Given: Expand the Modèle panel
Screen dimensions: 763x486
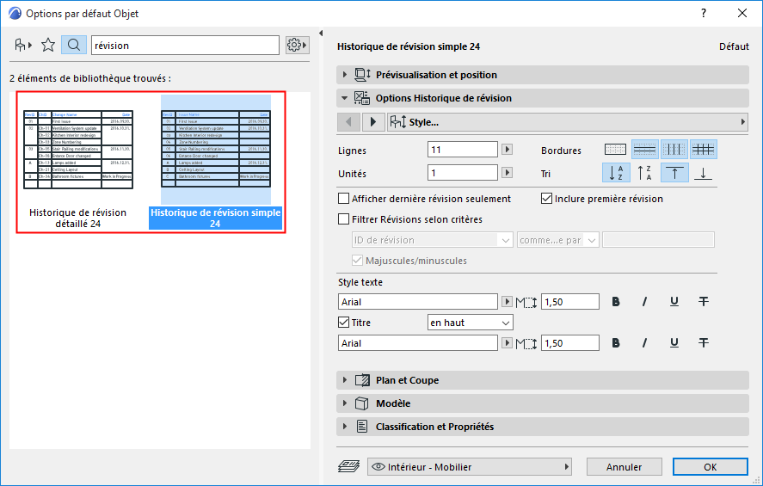Looking at the screenshot, I should pos(543,403).
